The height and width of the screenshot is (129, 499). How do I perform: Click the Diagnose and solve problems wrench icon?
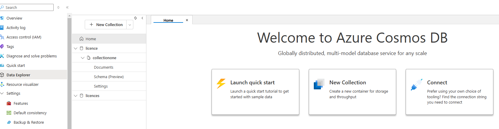coord(2,56)
